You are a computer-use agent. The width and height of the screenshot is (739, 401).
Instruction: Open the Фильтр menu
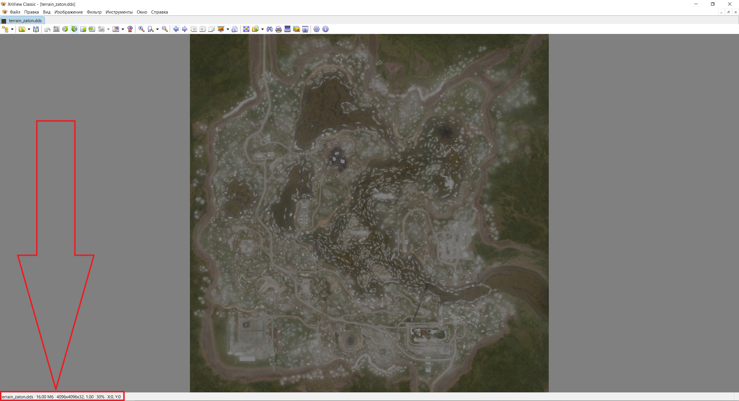[94, 12]
